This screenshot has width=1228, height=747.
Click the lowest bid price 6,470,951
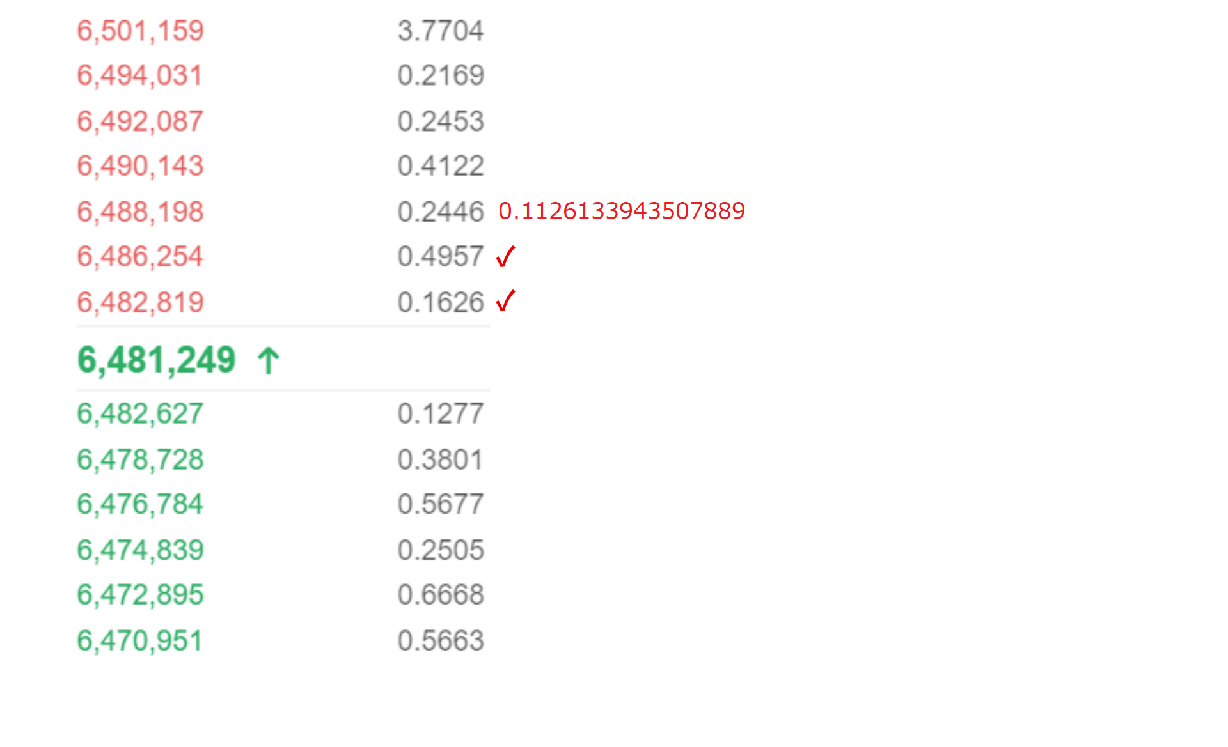pos(139,641)
